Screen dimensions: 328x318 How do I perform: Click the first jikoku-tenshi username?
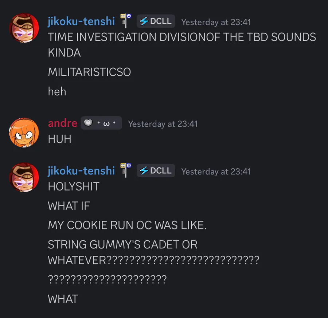coord(81,21)
